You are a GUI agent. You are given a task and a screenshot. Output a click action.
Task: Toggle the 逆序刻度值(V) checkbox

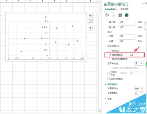pos(108,79)
